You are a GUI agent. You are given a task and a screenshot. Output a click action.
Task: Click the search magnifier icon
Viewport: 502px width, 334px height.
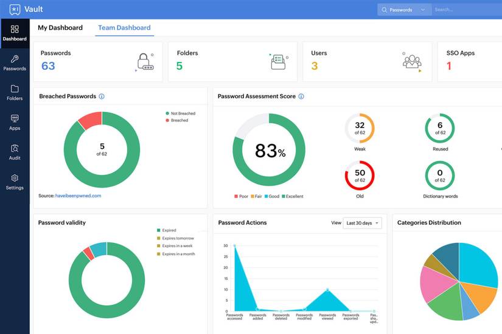[x=384, y=10]
